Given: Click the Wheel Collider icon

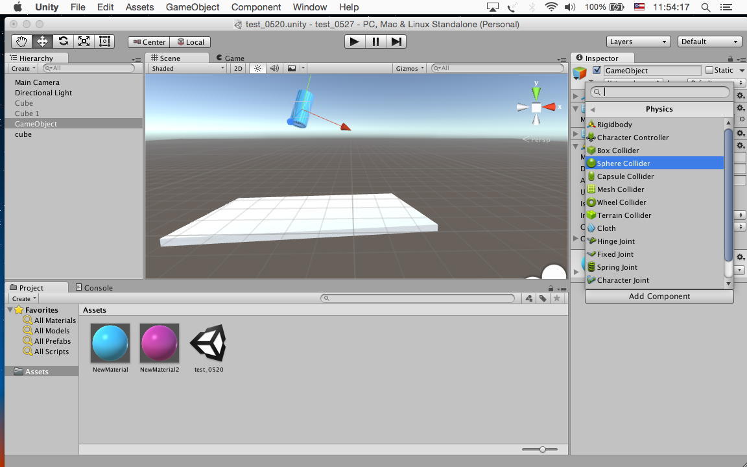Looking at the screenshot, I should click(591, 202).
